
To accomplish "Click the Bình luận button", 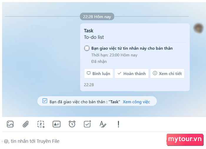I will [x=99, y=73].
